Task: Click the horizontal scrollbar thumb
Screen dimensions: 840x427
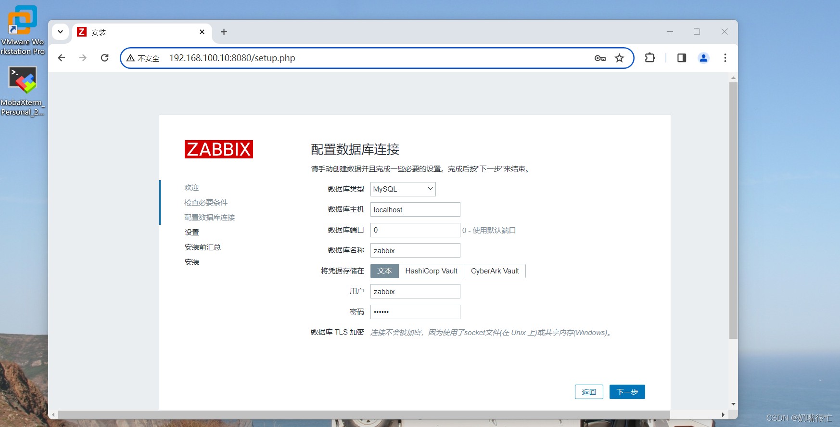Action: point(364,414)
